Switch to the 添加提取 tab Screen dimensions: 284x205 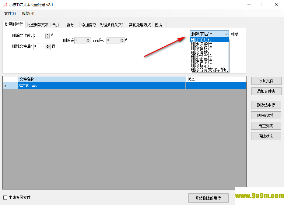click(89, 25)
